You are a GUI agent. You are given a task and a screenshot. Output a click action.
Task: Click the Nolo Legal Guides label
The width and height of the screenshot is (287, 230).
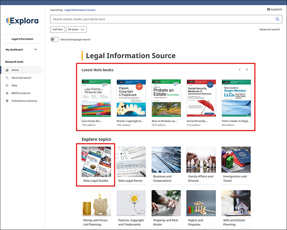[x=96, y=181]
